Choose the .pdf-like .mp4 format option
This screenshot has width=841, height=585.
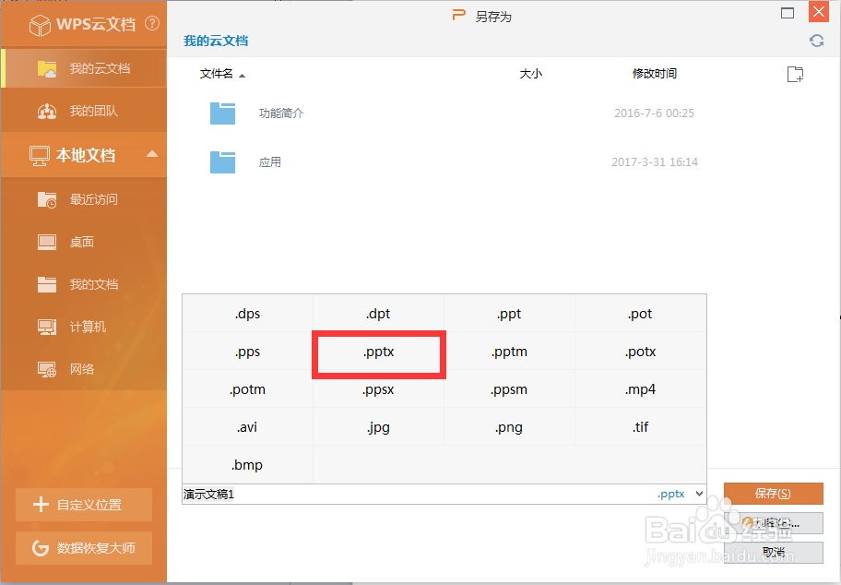click(640, 388)
